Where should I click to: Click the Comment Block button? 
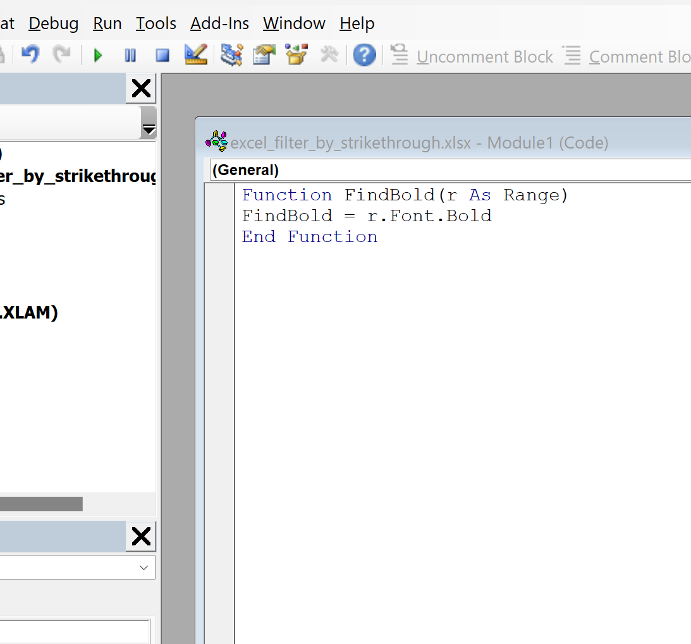coord(632,56)
